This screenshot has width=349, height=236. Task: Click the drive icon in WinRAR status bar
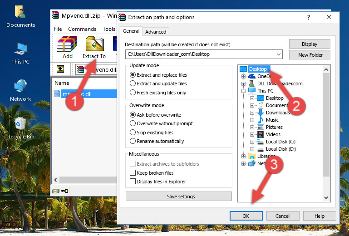(x=56, y=191)
